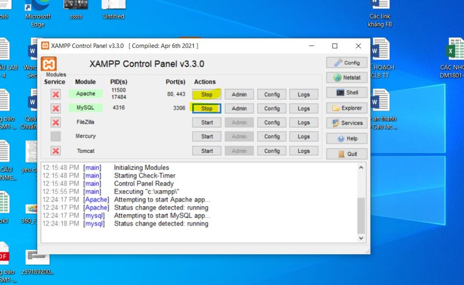Click the XAMPP title bar icon
Viewport: 464px width, 285px height.
pos(45,46)
